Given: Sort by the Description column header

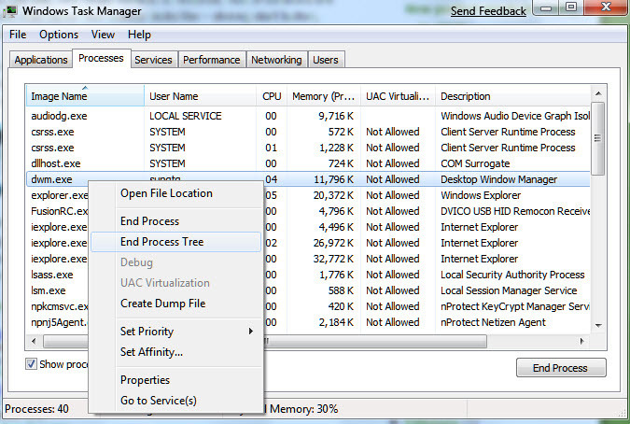Looking at the screenshot, I should (x=512, y=96).
